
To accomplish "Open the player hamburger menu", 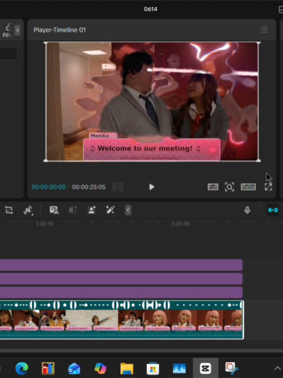I will click(264, 30).
